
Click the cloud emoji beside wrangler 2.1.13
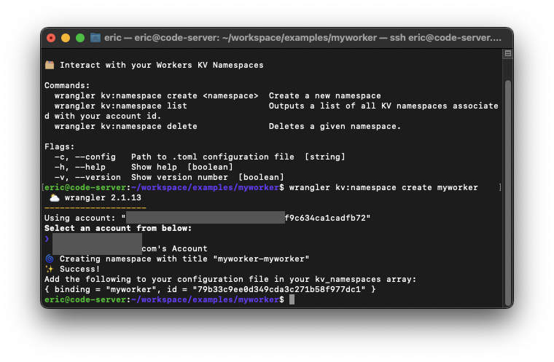click(55, 197)
